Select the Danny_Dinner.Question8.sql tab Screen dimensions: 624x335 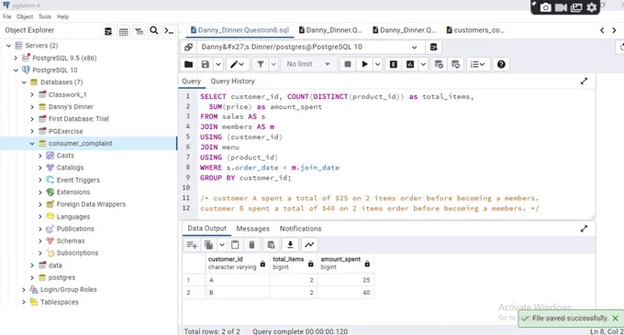240,30
